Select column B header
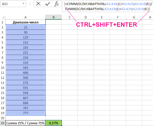 53,17
